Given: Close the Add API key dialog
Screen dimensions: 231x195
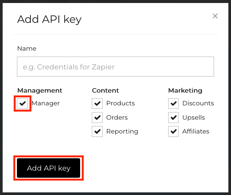Looking at the screenshot, I should (x=215, y=16).
